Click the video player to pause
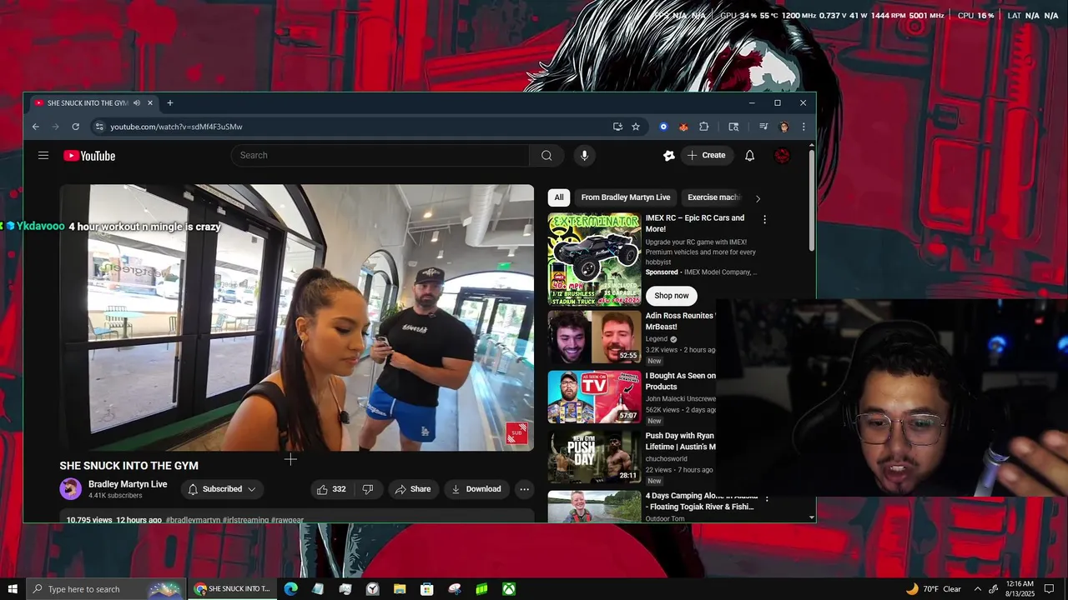Viewport: 1068px width, 600px height. click(296, 317)
